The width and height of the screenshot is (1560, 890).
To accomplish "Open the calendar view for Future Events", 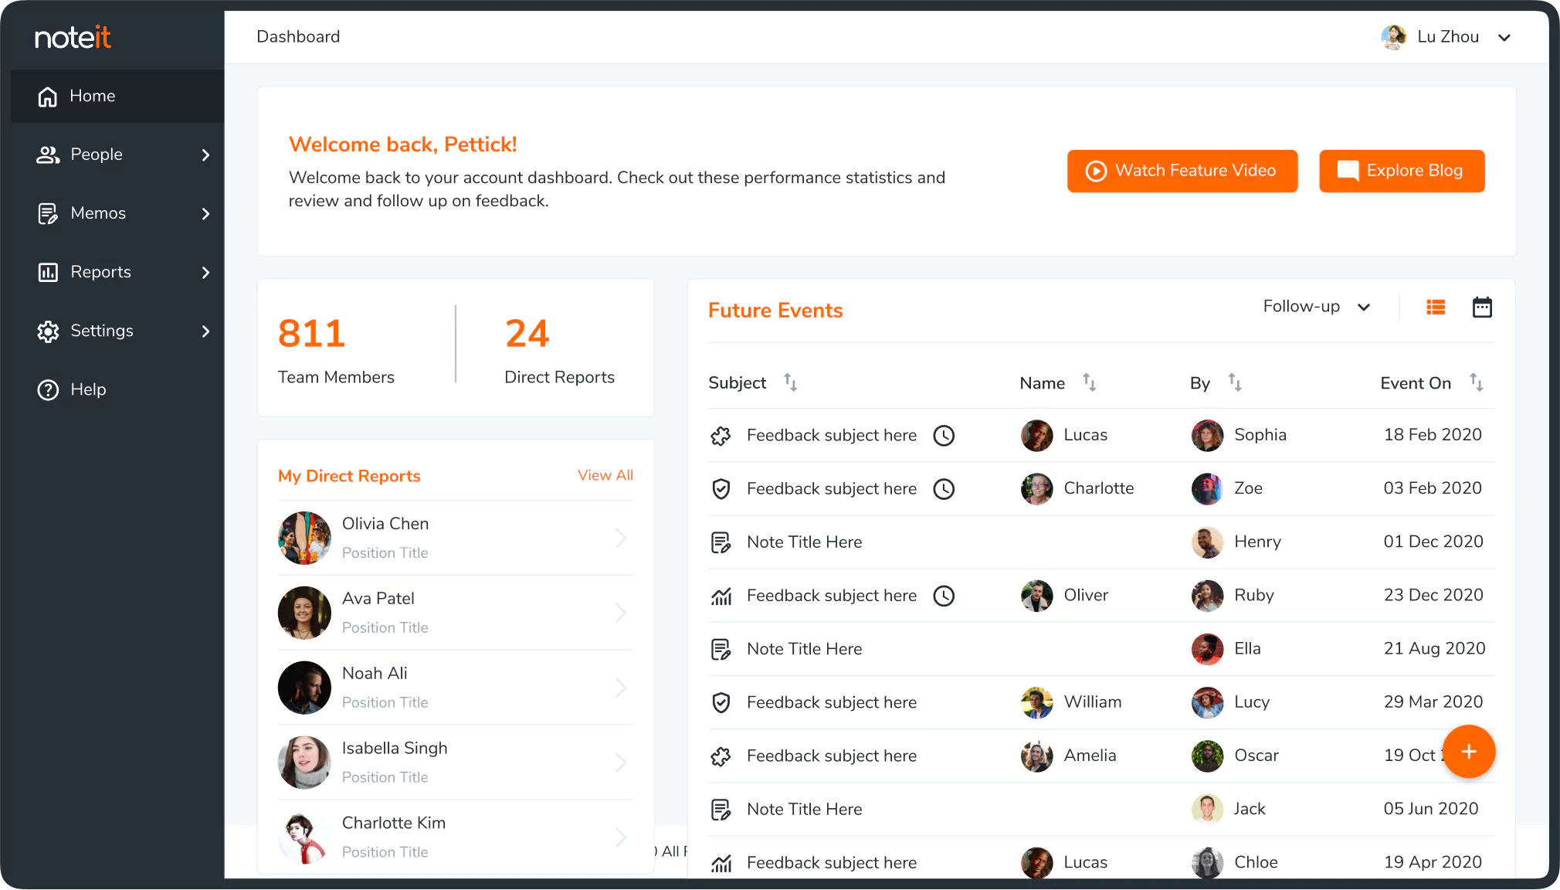I will point(1481,307).
